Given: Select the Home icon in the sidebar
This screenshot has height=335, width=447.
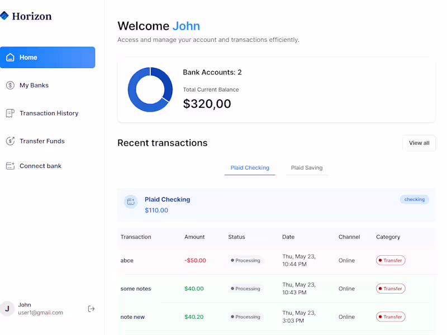Looking at the screenshot, I should point(10,57).
